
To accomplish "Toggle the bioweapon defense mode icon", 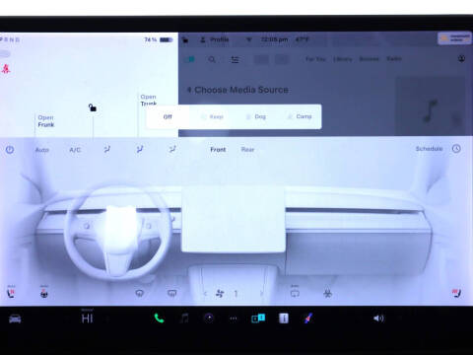I will pos(327,293).
